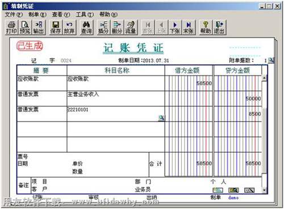The image size is (284, 209).
Task: Save voucher with 保存 icon
Action: [56, 27]
